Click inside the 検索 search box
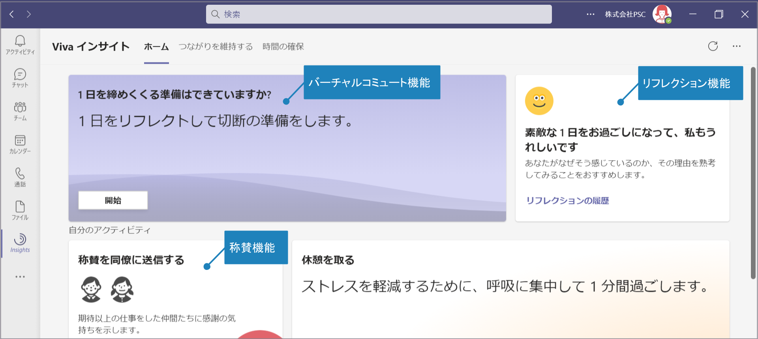The width and height of the screenshot is (758, 339). 379,14
